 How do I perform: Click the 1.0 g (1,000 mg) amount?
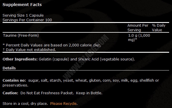139,38
